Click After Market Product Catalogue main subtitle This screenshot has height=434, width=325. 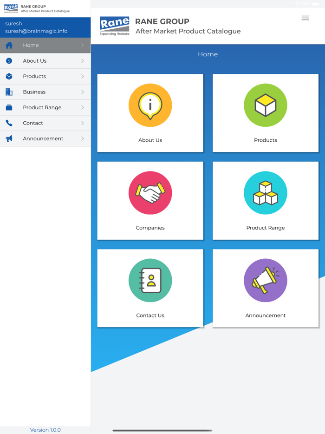[x=188, y=31]
